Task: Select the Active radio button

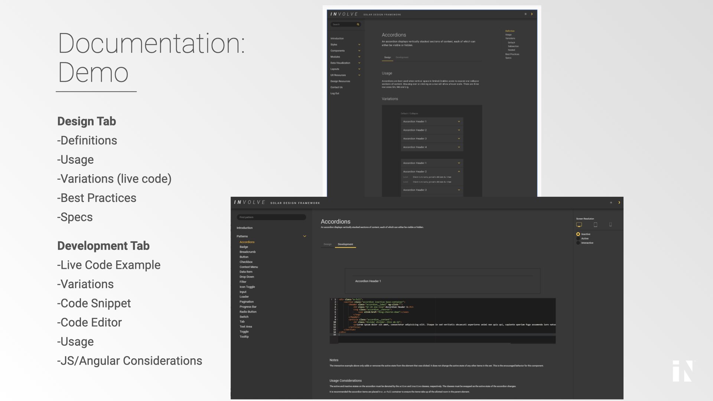Action: [x=578, y=239]
